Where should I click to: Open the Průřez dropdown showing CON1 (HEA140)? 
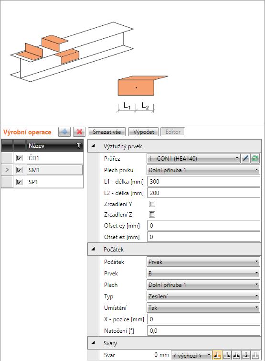[193, 158]
